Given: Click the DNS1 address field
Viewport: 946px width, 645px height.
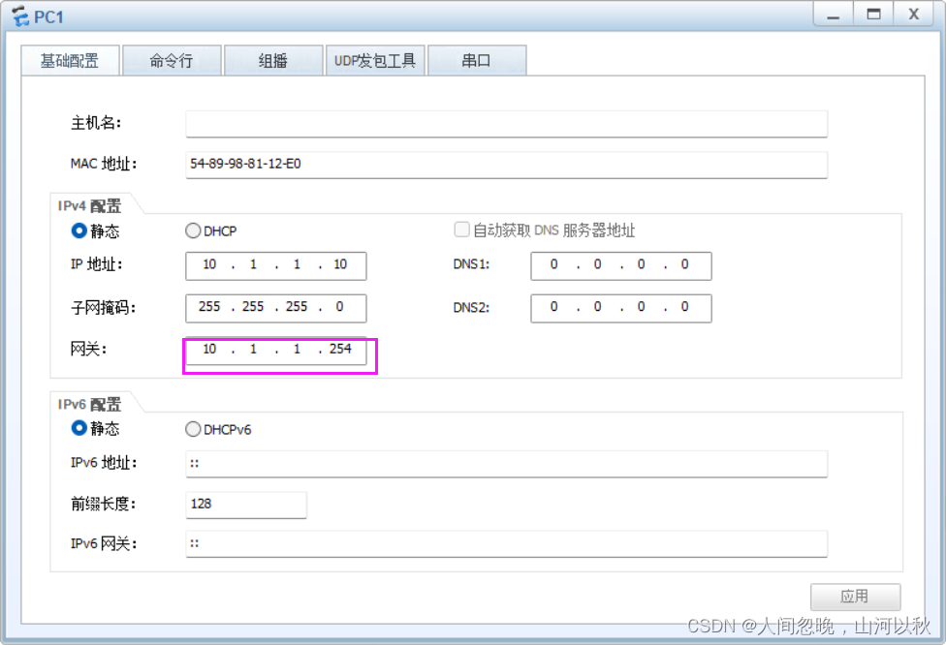Looking at the screenshot, I should (x=620, y=265).
